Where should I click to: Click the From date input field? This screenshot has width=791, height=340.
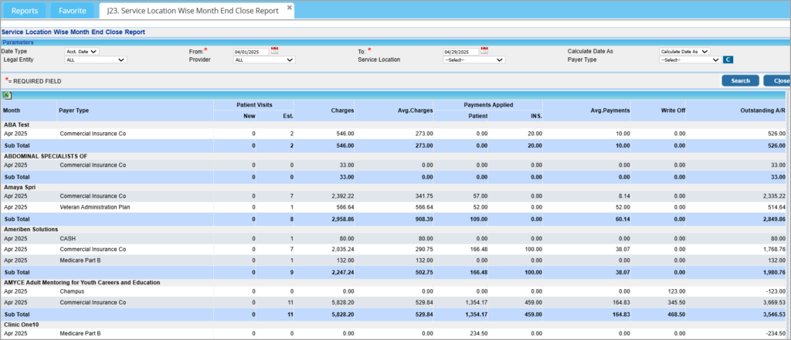pyautogui.click(x=251, y=52)
